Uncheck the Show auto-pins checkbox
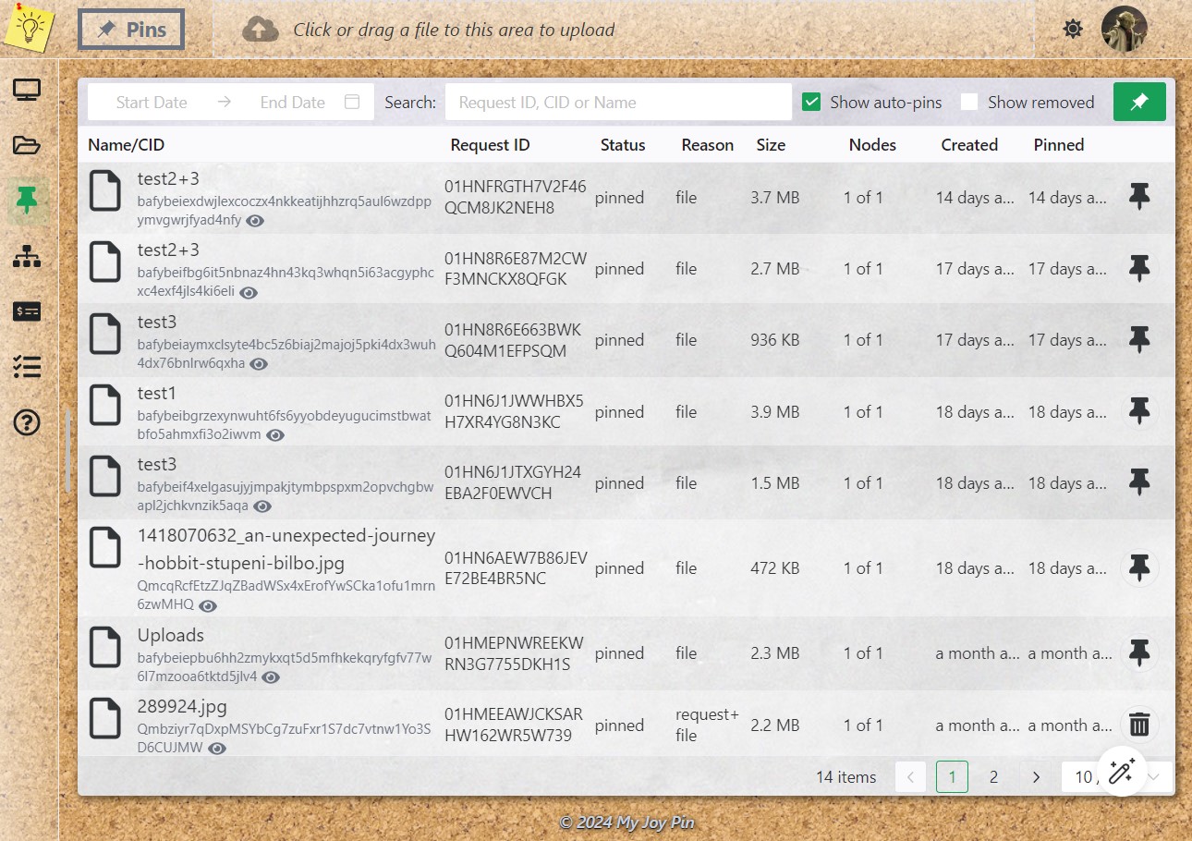The image size is (1192, 841). (811, 103)
